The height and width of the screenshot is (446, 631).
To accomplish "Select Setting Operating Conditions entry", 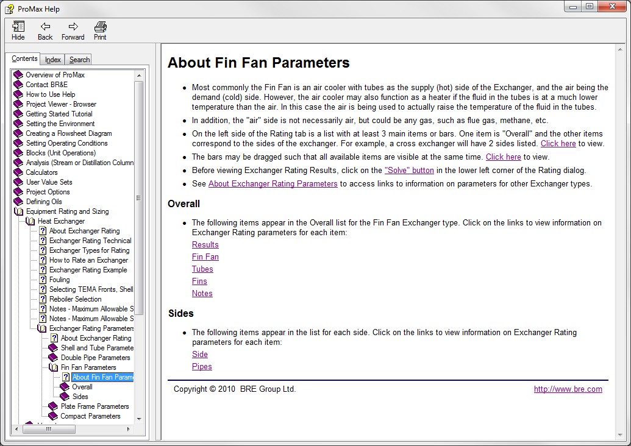I will point(67,143).
